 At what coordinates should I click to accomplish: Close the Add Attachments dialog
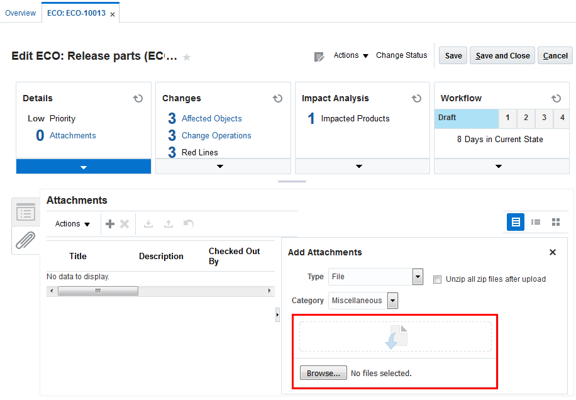click(553, 252)
